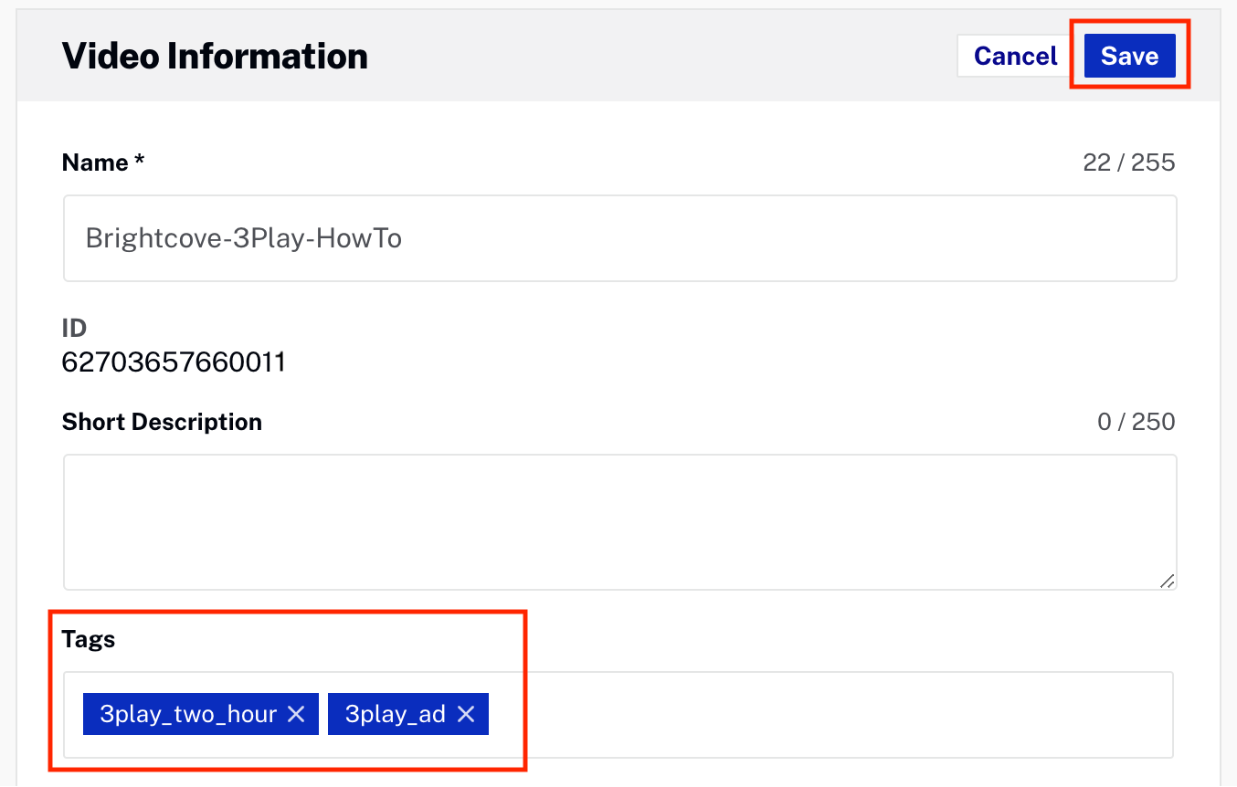Viewport: 1237px width, 787px height.
Task: Click the ID label
Action: click(x=74, y=328)
